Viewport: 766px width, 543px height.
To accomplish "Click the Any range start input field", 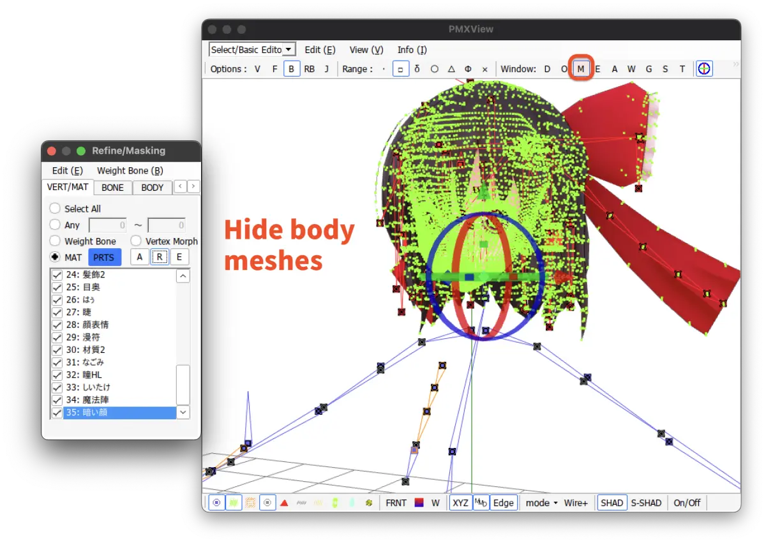I will [108, 225].
